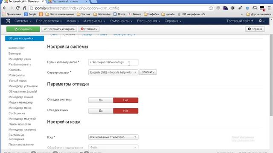
Task: Expand the Пользователи menu
Action: pyautogui.click(x=49, y=21)
